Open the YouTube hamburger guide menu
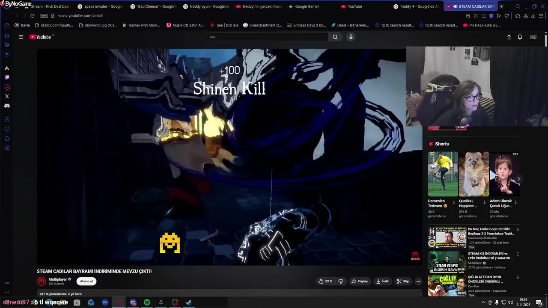Viewport: 548px width, 308px height. pyautogui.click(x=21, y=37)
